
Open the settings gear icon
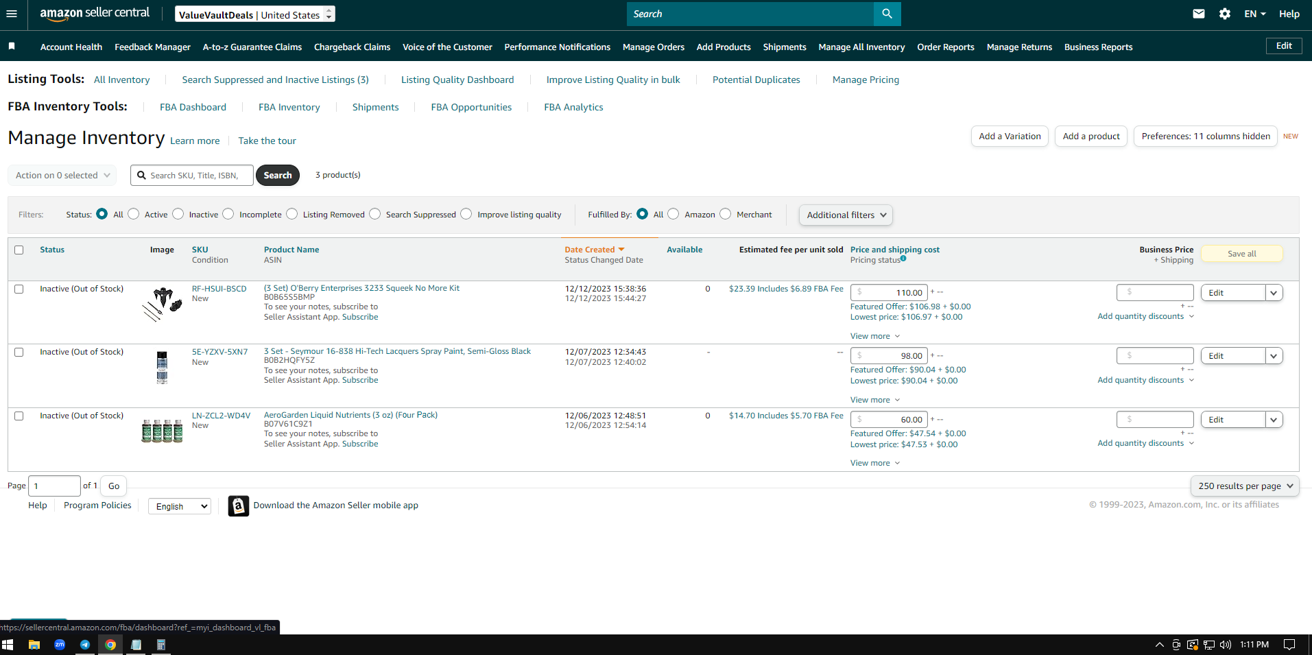1225,14
